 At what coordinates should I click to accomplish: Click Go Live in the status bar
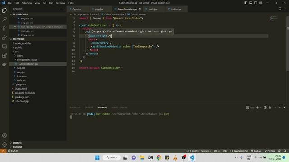coord(256,151)
